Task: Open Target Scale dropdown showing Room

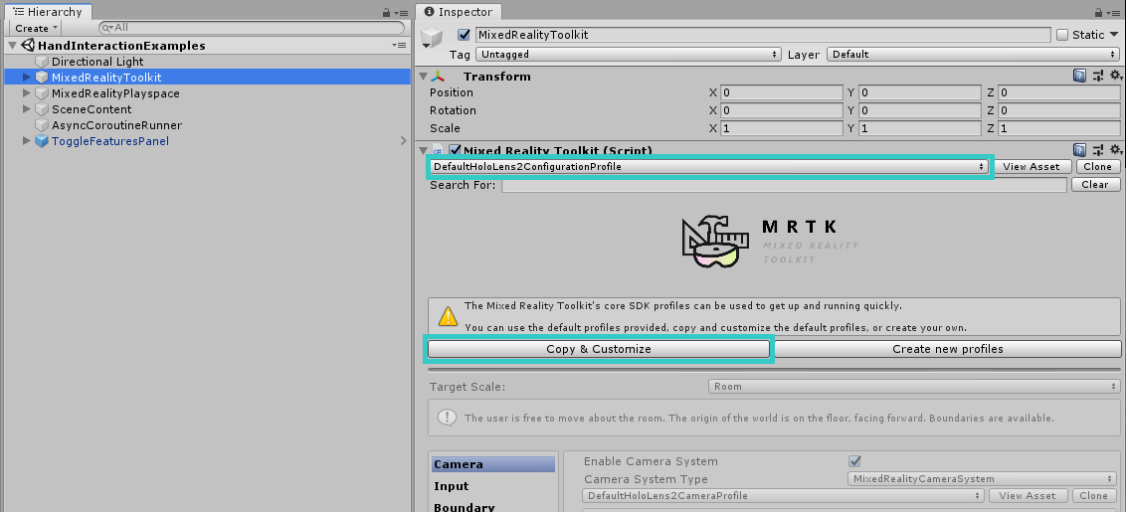Action: (x=913, y=387)
